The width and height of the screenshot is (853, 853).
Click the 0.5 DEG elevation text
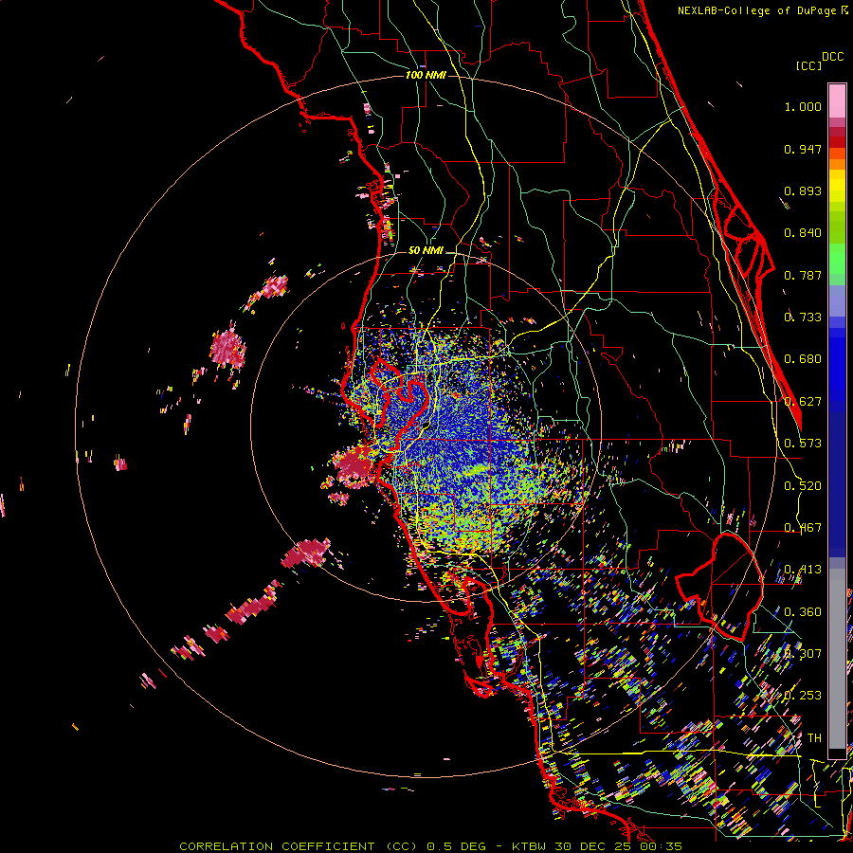point(455,846)
